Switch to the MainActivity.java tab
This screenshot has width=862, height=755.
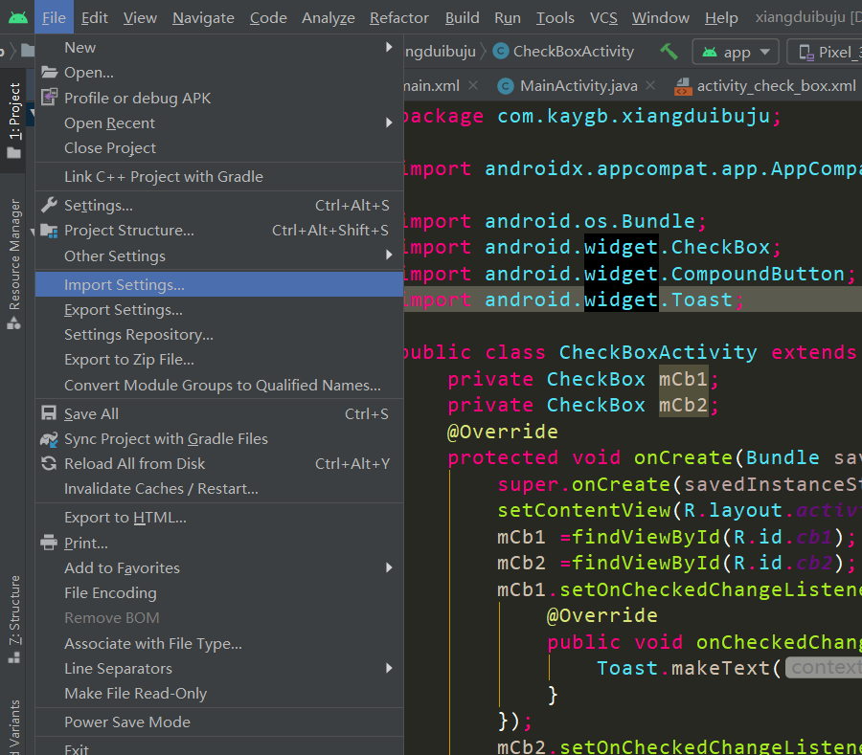pyautogui.click(x=578, y=86)
